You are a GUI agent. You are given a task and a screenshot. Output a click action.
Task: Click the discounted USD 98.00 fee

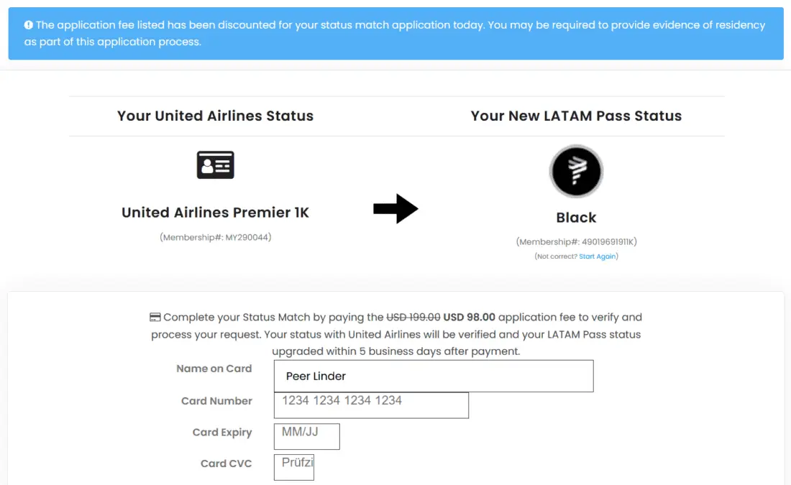click(469, 317)
